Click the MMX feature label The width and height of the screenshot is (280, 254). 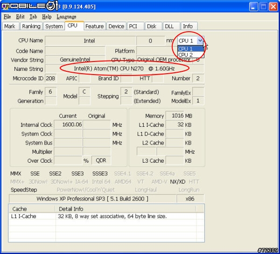[x=16, y=173]
